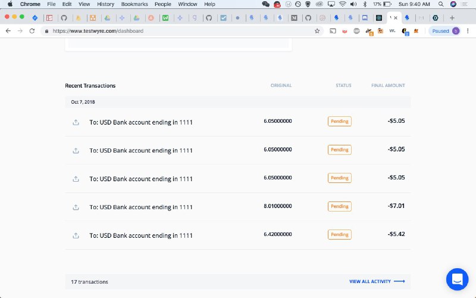
Task: Open the MetaMask fox extension
Action: point(416,31)
